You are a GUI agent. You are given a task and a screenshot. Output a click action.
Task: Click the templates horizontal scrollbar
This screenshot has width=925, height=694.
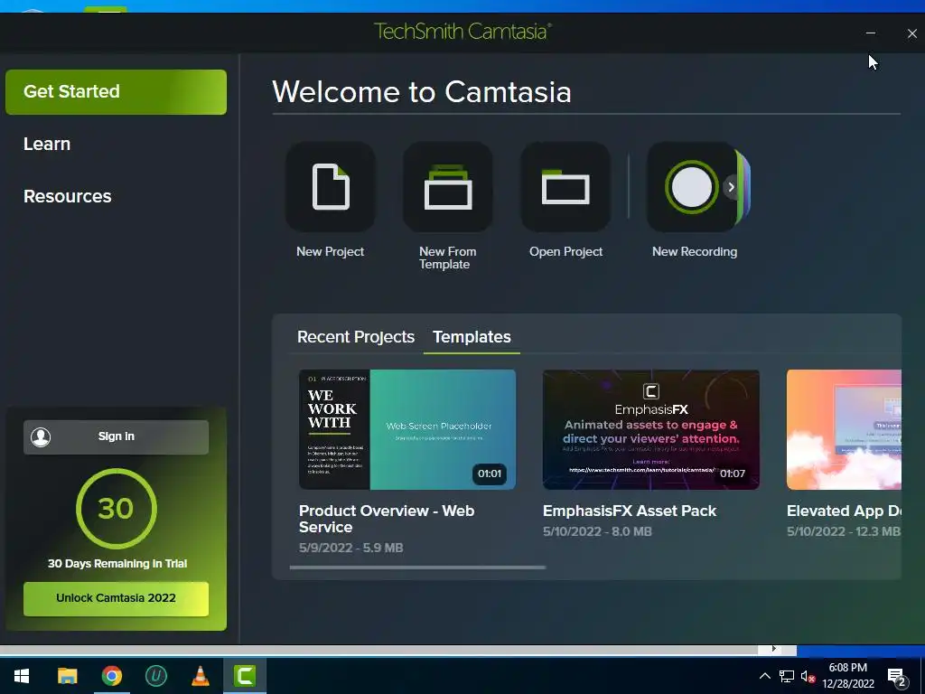417,567
